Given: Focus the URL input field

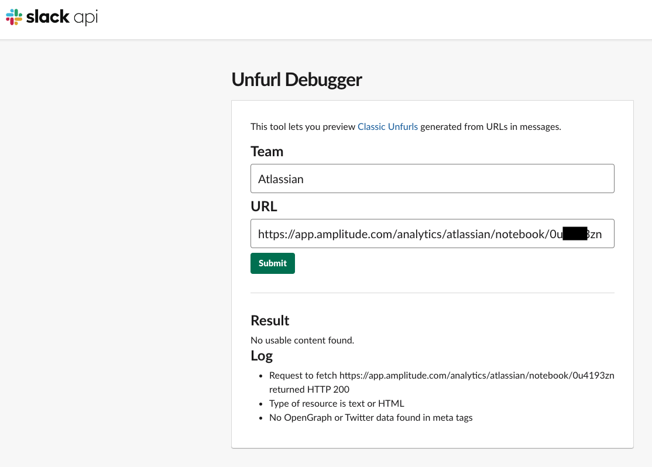Looking at the screenshot, I should (x=432, y=233).
